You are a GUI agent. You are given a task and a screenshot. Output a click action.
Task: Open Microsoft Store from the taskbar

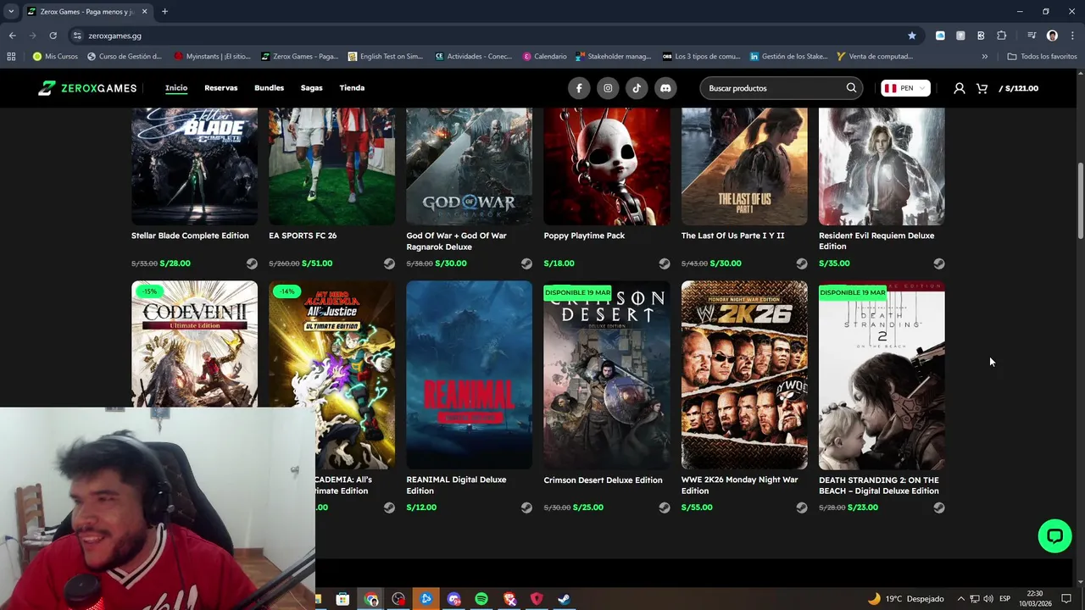tap(342, 599)
